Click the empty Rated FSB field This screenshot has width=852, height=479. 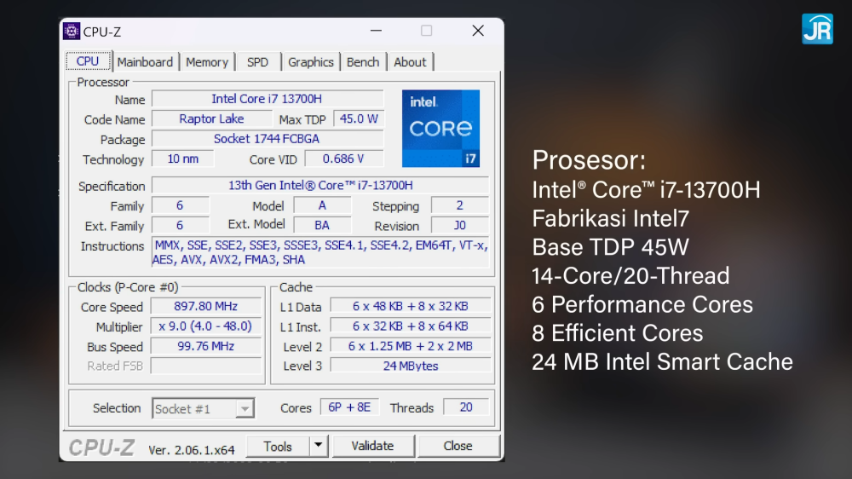click(206, 366)
